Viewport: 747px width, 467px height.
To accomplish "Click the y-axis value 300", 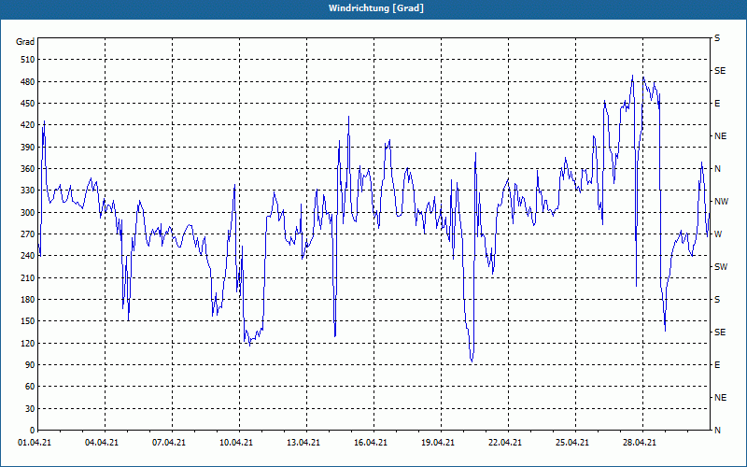I will pyautogui.click(x=28, y=213).
